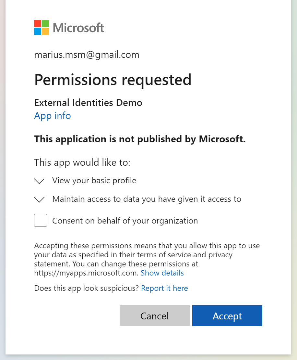
Task: Click the Maintain access to data label
Action: 147,199
